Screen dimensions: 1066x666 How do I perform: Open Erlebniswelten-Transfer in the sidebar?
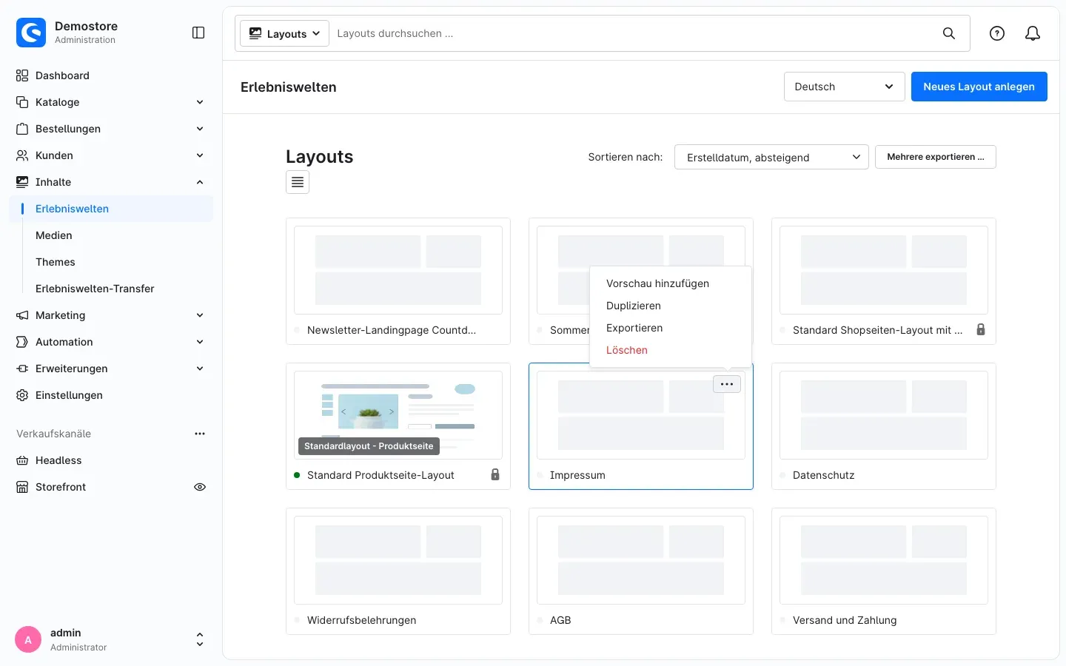tap(95, 289)
